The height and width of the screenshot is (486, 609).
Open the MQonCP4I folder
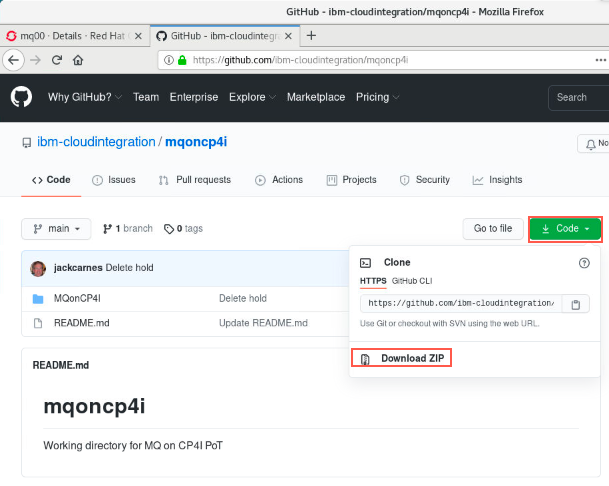click(77, 298)
